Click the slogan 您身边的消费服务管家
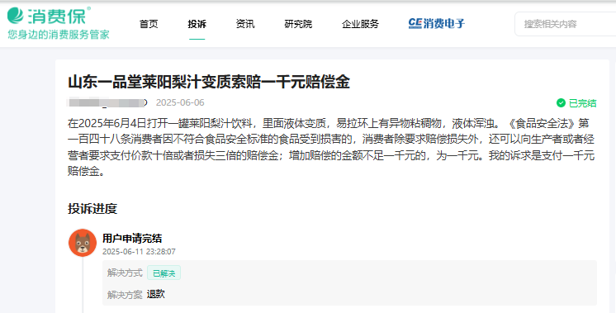The image size is (616, 313). [x=59, y=35]
